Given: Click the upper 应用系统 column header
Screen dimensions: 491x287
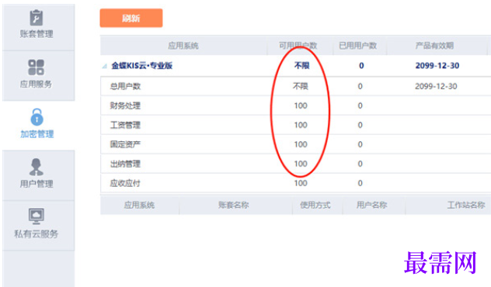Looking at the screenshot, I should [x=183, y=46].
